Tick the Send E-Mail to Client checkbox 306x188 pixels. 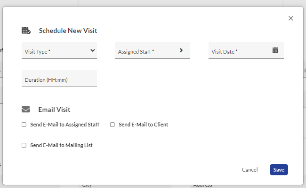[113, 125]
